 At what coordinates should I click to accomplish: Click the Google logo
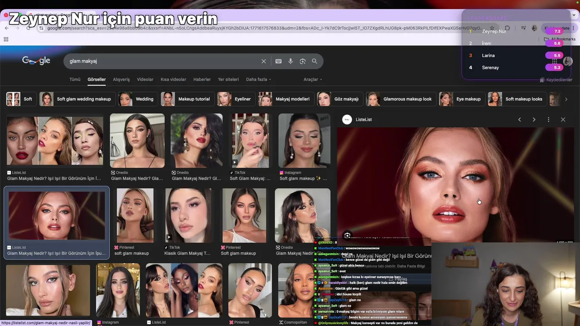(36, 61)
